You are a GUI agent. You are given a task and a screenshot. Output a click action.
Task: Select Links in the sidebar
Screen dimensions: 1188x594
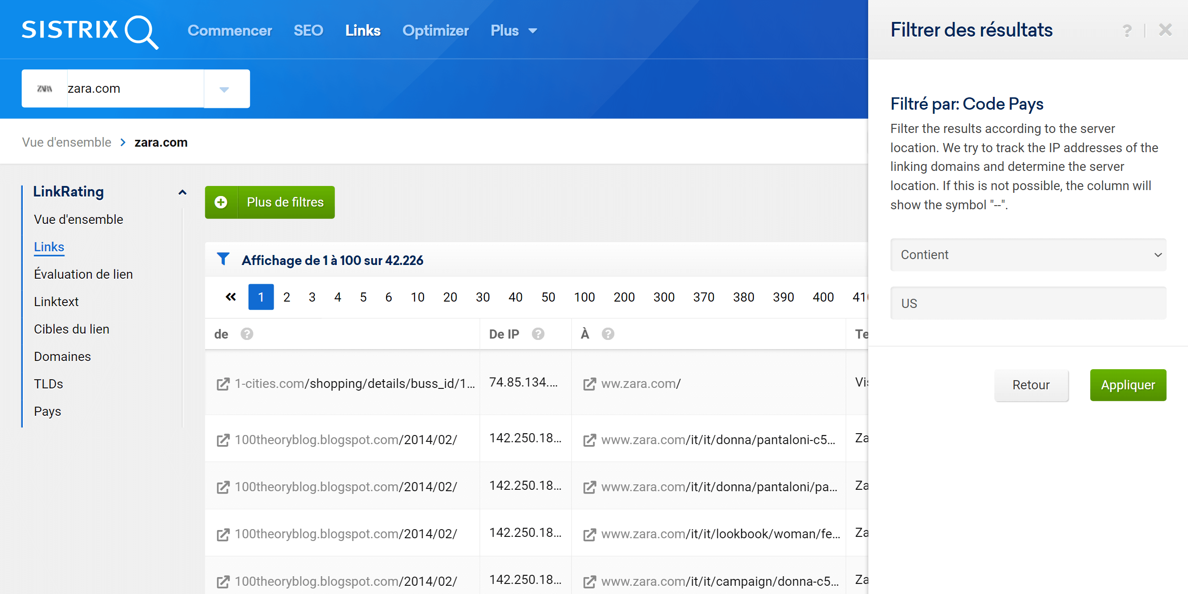(49, 247)
